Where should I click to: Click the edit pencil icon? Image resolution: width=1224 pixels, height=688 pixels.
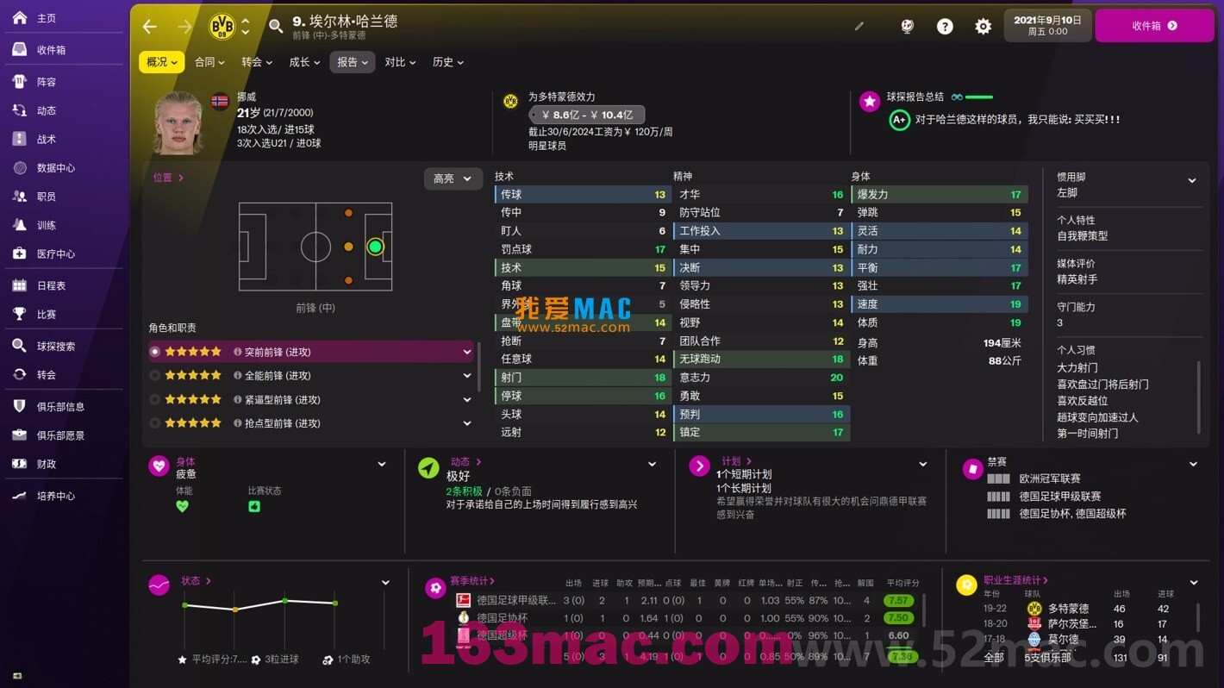point(859,26)
